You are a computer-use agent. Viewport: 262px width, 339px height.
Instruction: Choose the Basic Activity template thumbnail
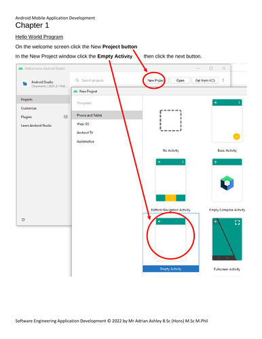point(227,121)
